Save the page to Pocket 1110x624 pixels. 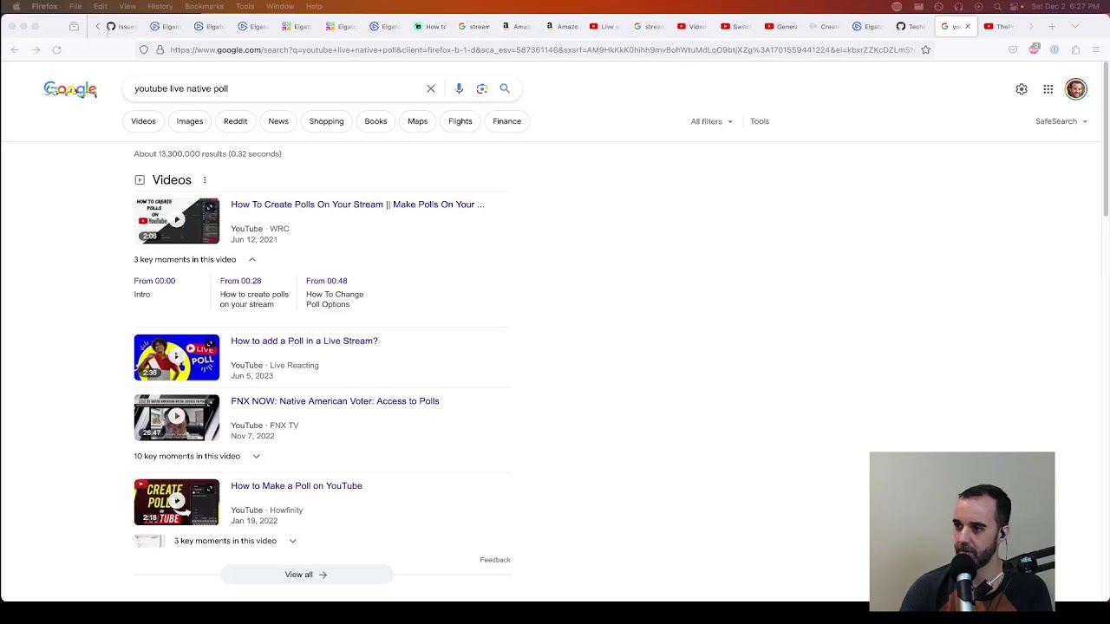(x=1013, y=50)
